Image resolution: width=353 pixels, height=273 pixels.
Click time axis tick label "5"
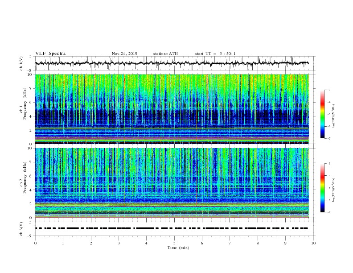(x=174, y=243)
